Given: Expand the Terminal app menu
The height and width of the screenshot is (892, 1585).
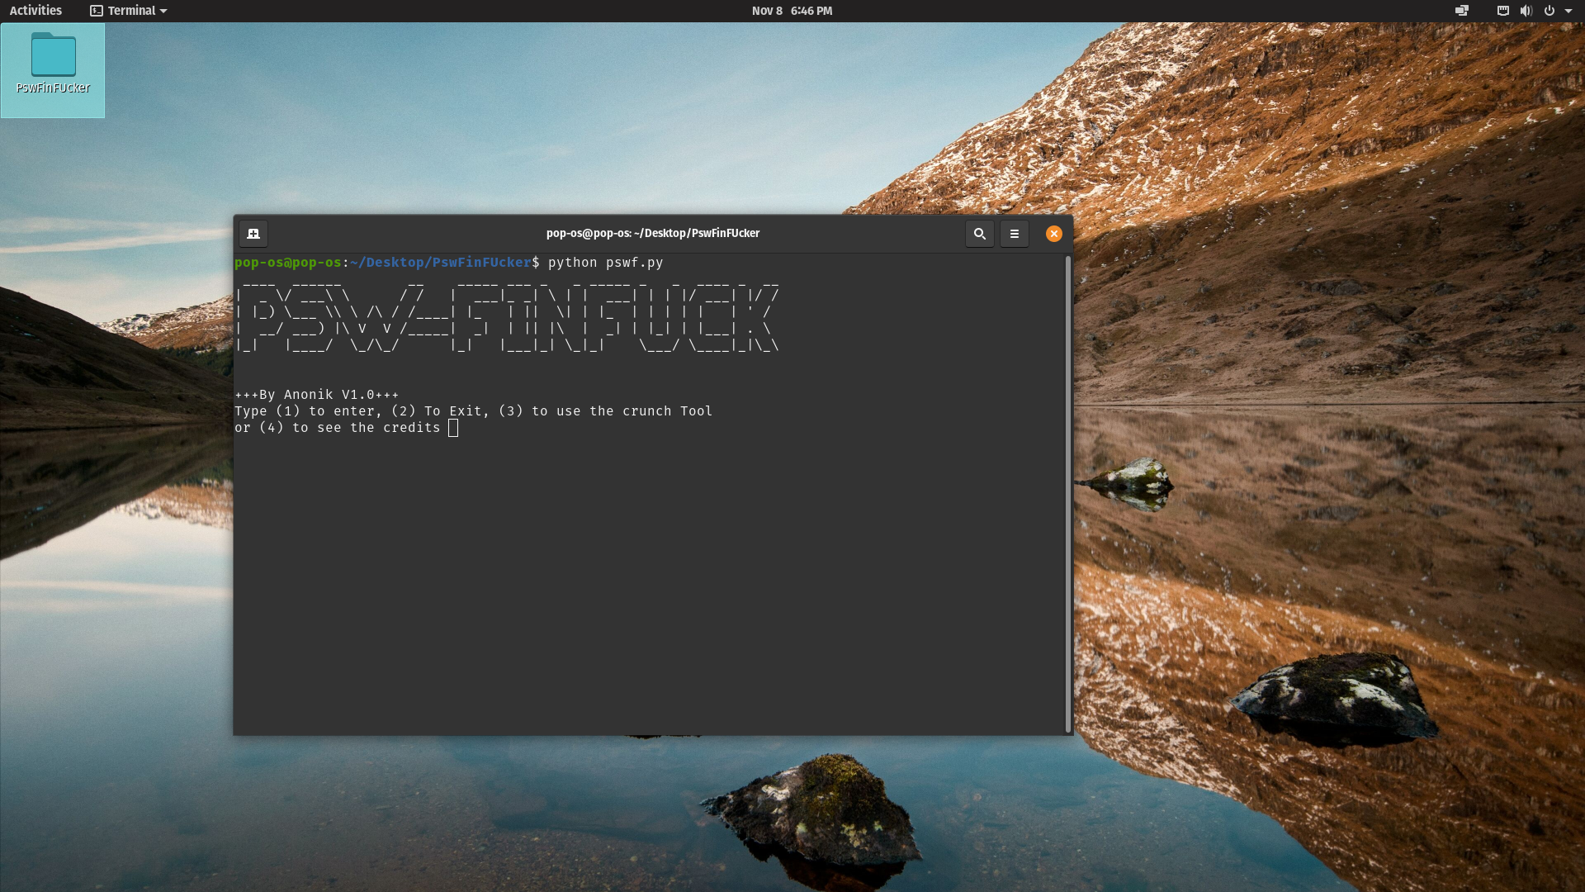Looking at the screenshot, I should point(129,11).
